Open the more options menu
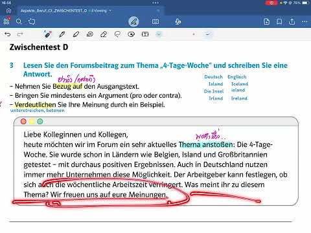This screenshot has height=233, width=311. click(305, 21)
